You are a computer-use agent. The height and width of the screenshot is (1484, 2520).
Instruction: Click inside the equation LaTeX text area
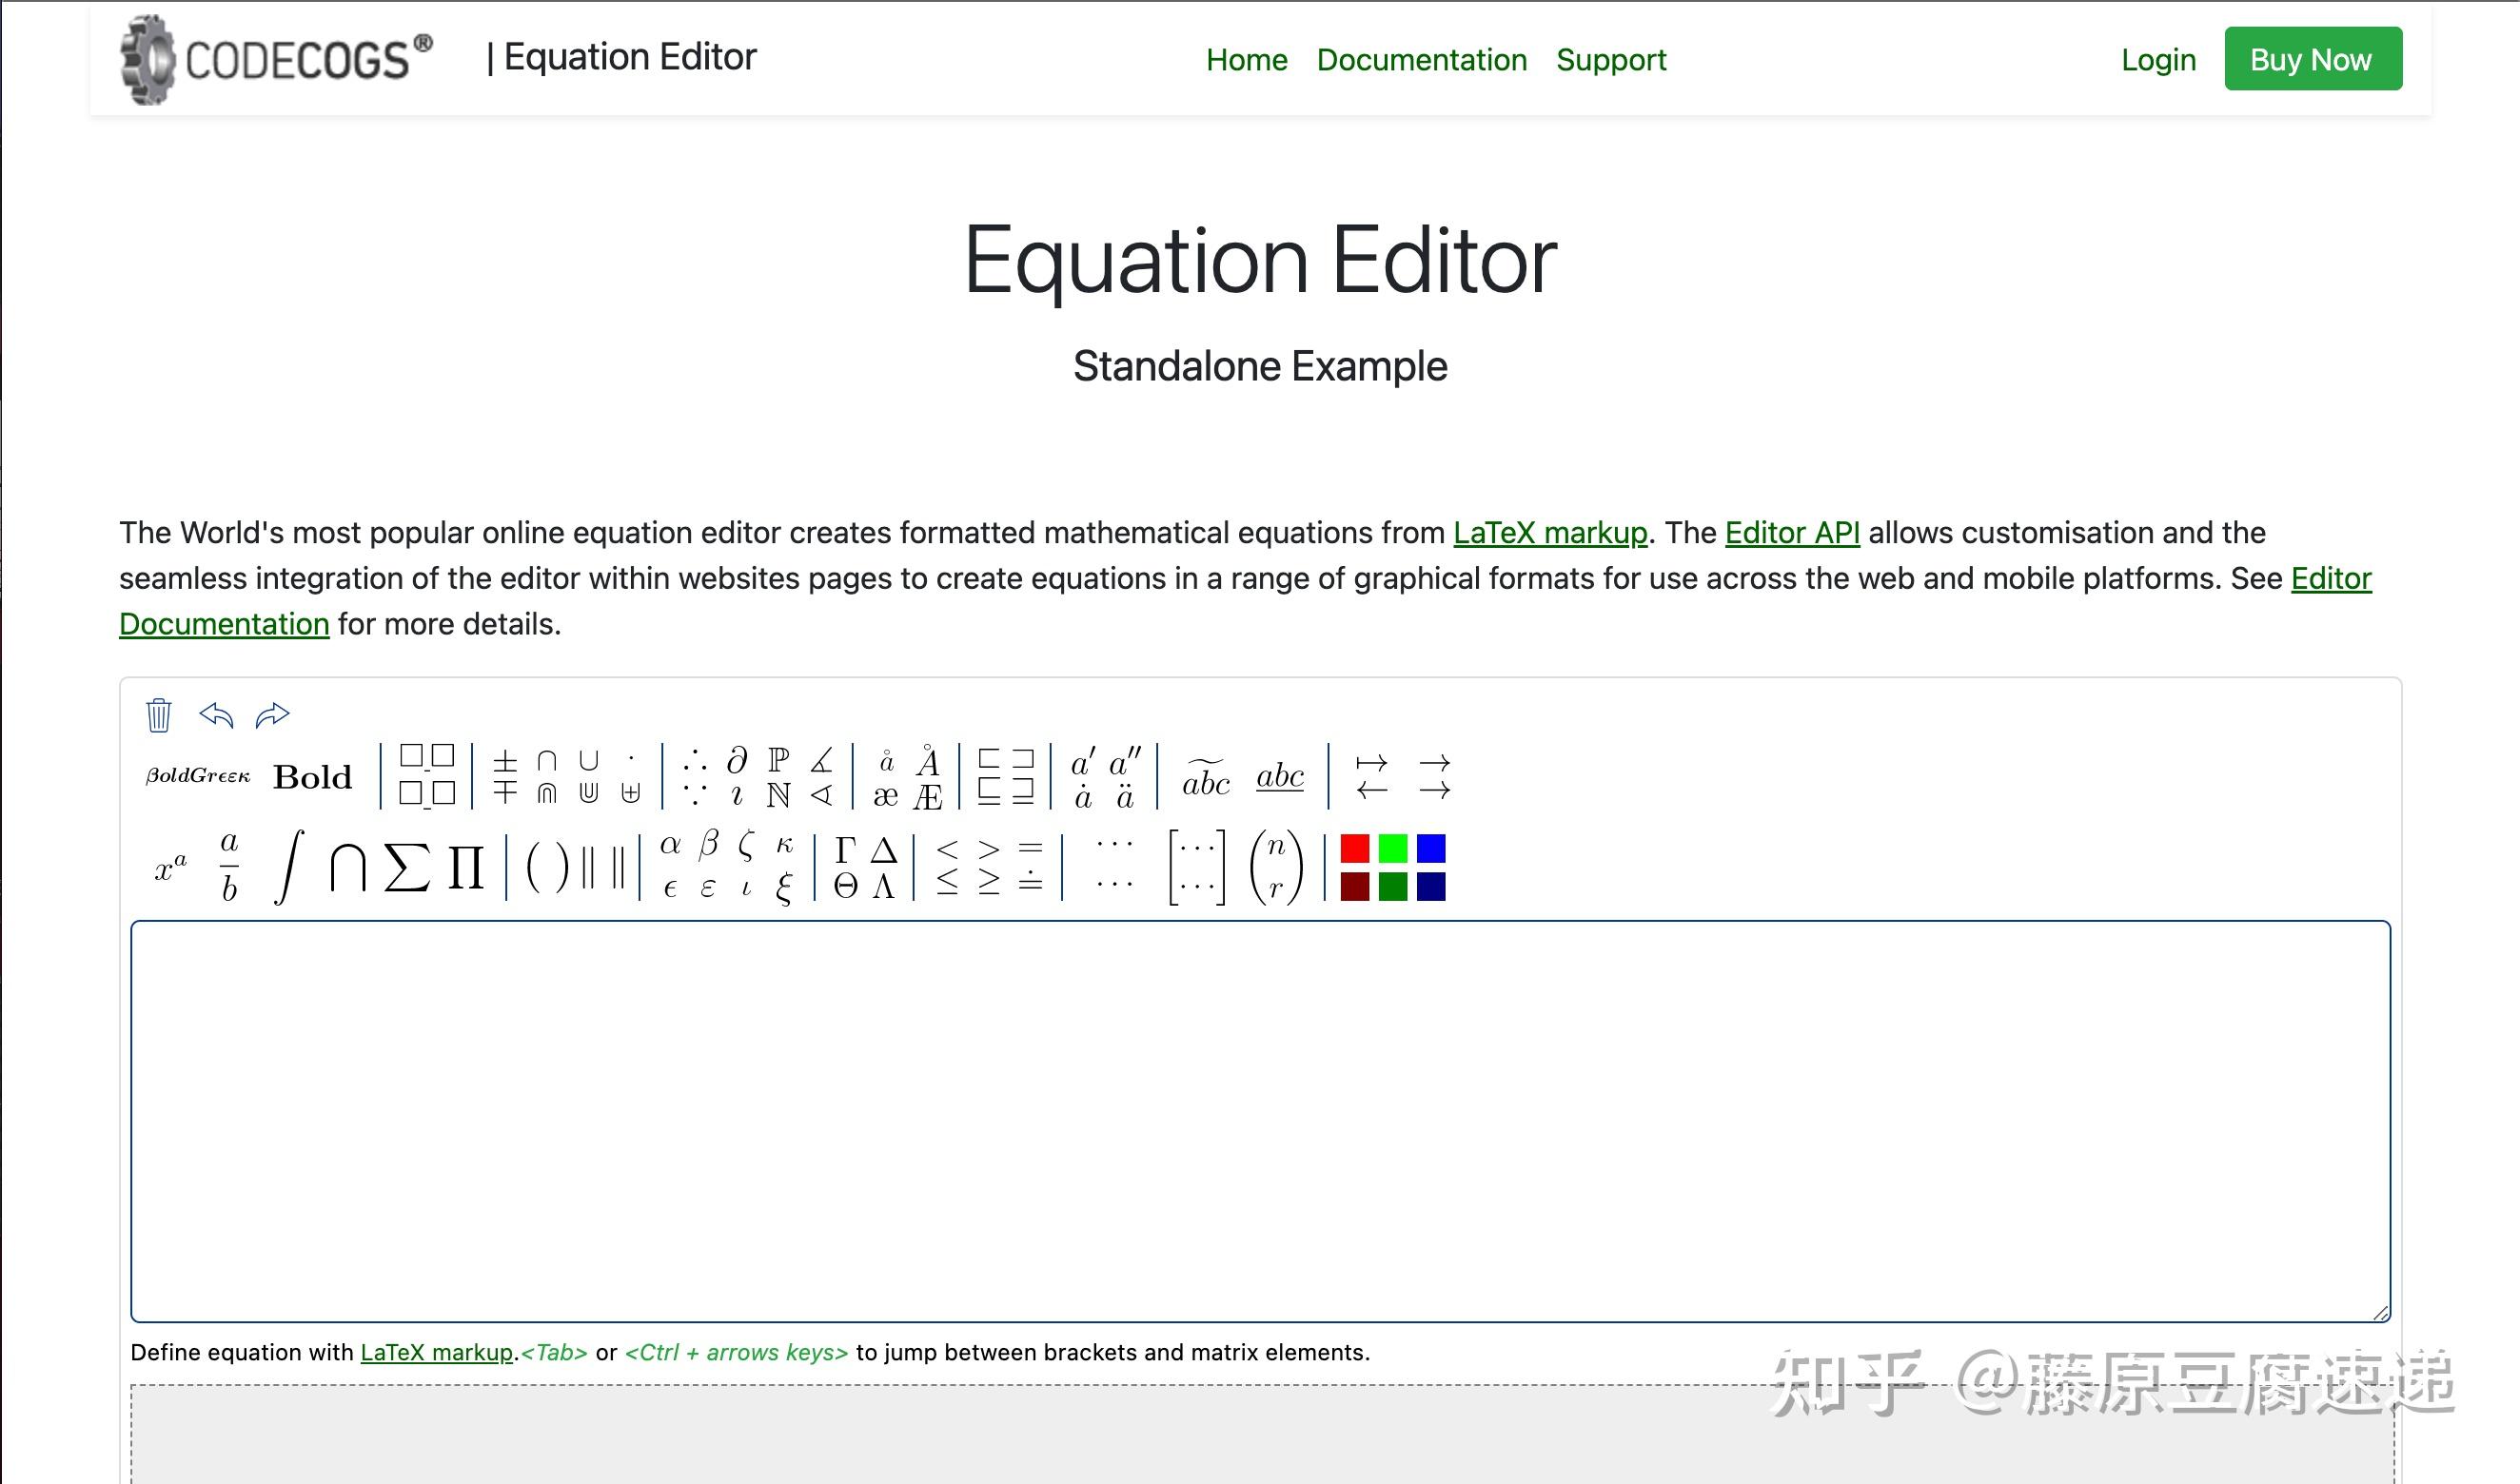(1261, 1121)
